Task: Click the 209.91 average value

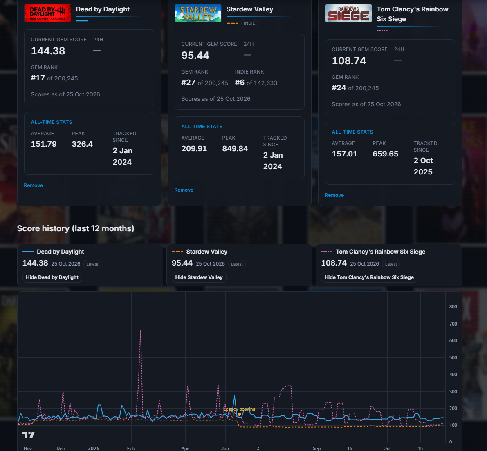Action: [194, 149]
